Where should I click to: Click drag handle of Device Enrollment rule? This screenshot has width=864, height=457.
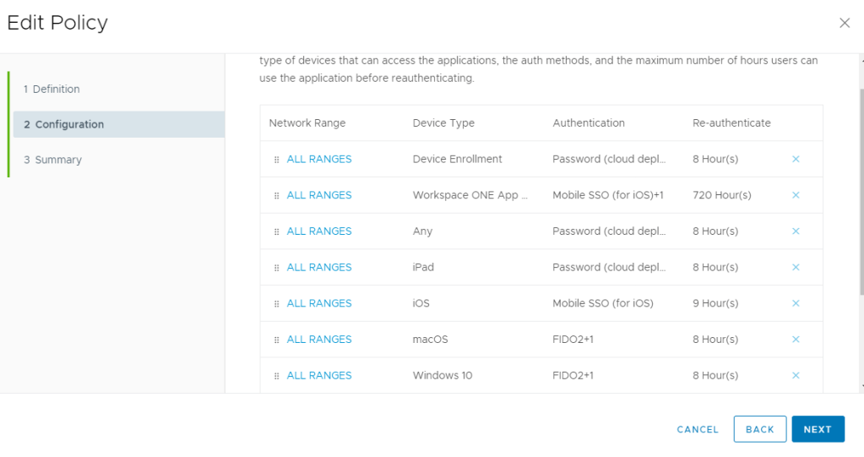pyautogui.click(x=276, y=160)
